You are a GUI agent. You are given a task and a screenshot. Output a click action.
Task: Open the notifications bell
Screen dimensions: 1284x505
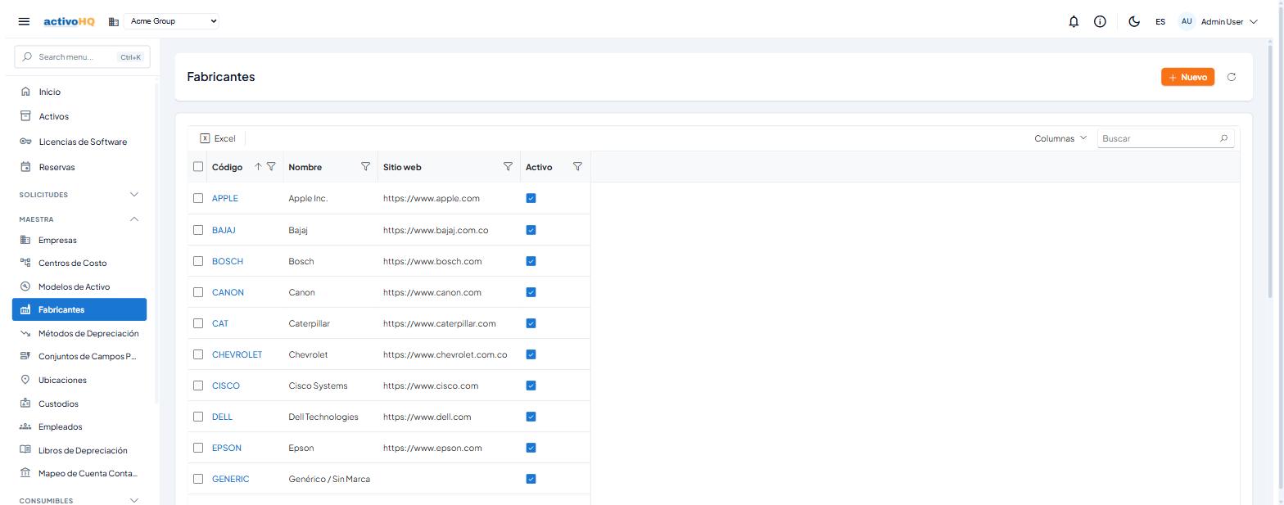[1074, 22]
